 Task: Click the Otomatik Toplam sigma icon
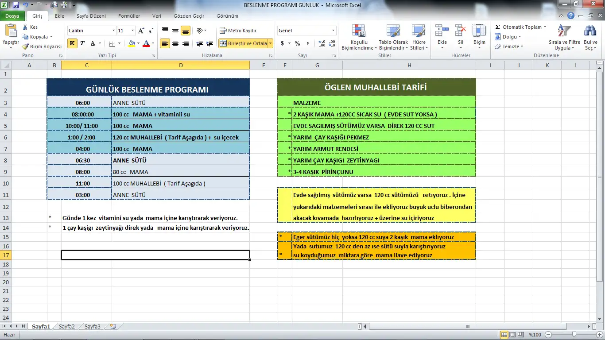pyautogui.click(x=498, y=27)
